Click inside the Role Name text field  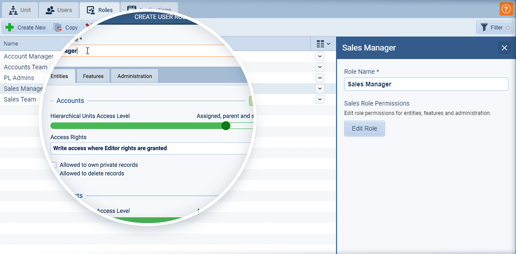point(426,84)
